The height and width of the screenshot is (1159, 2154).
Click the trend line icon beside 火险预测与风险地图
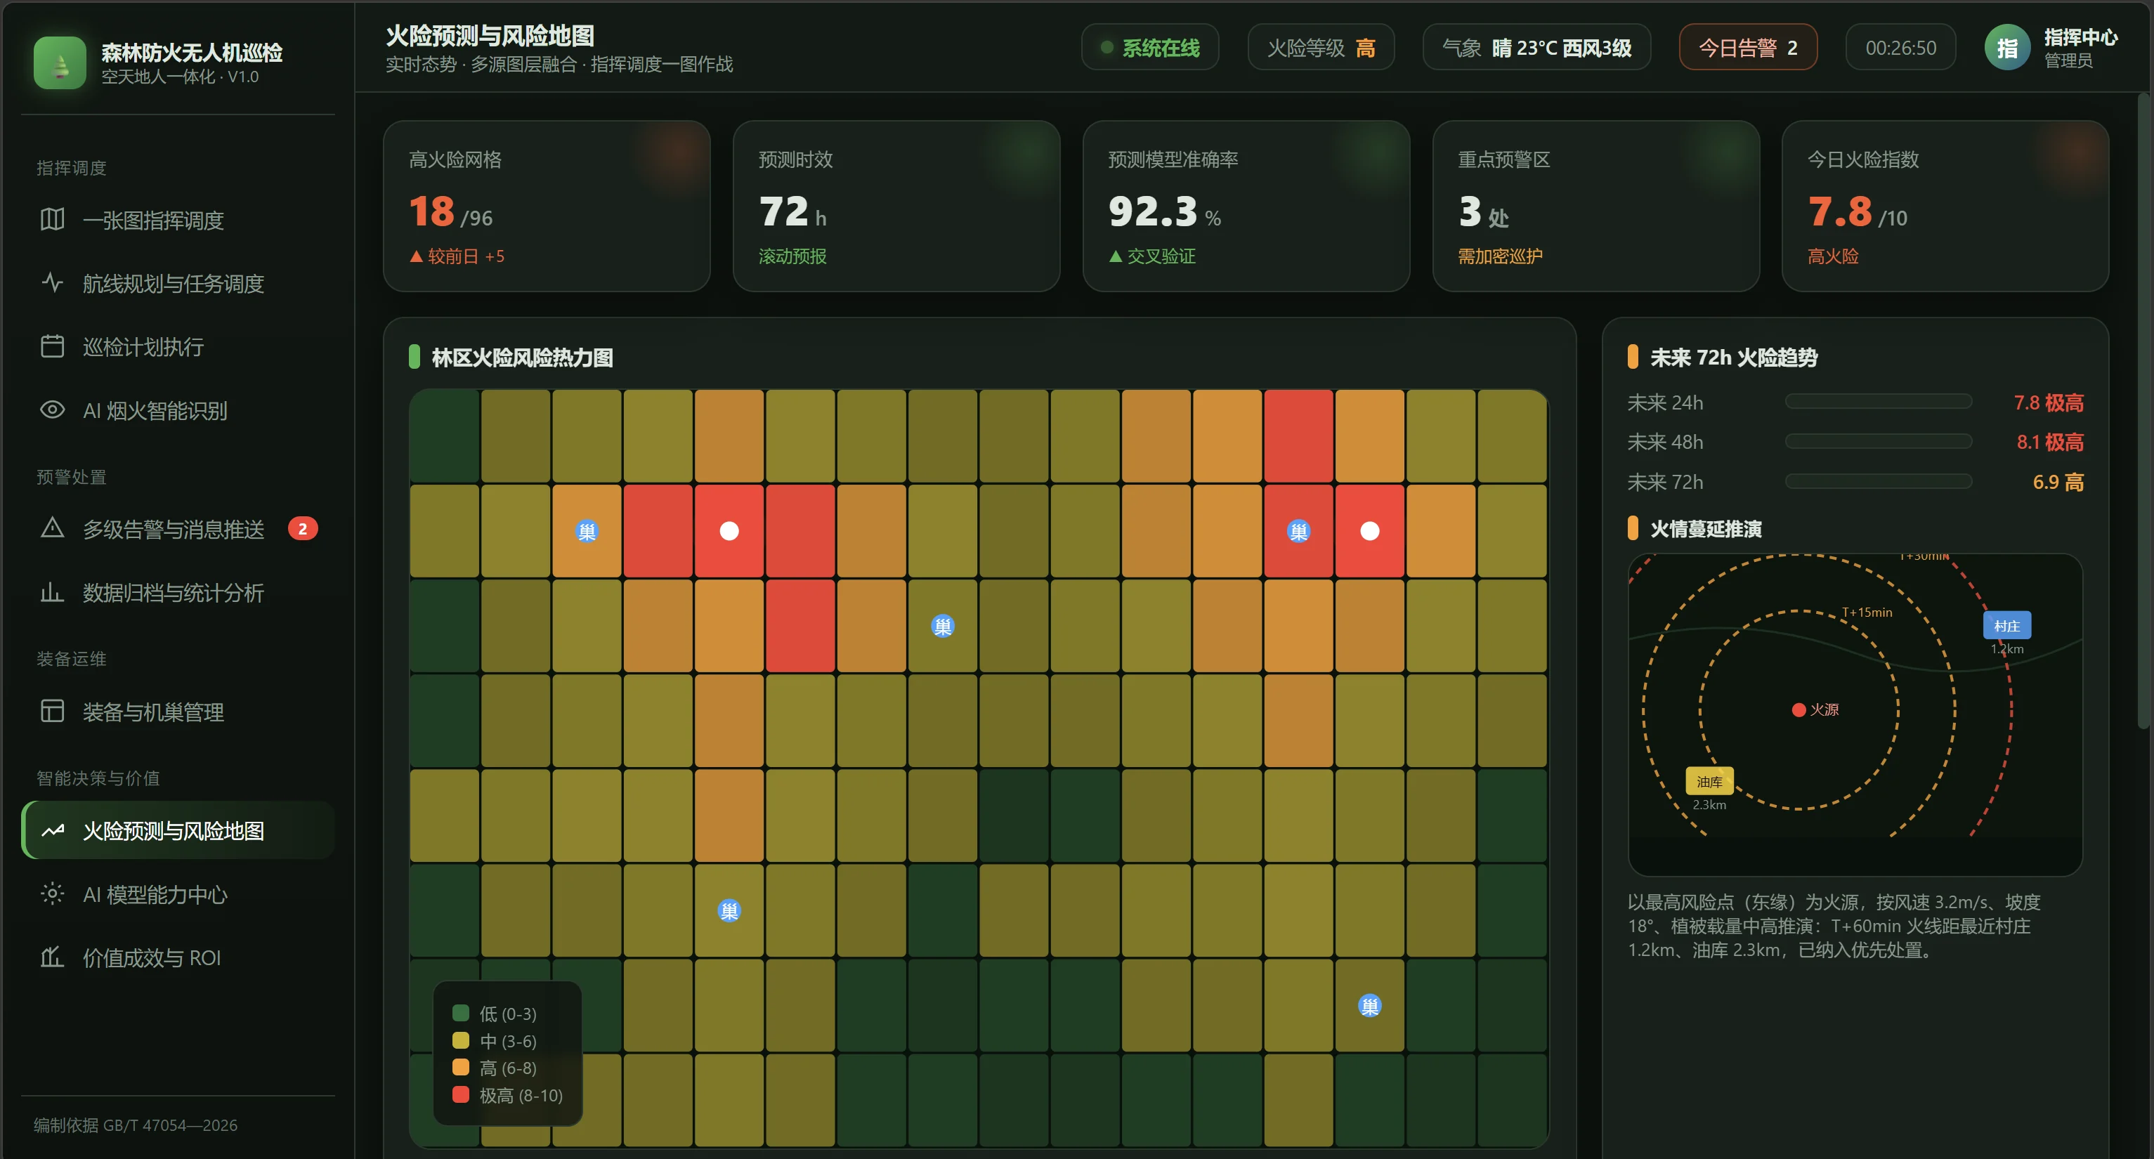(x=52, y=830)
